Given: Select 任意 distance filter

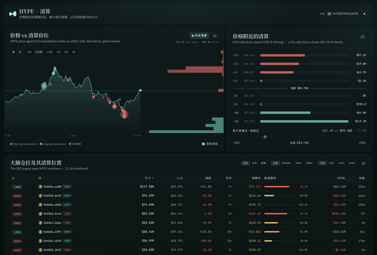Looking at the screenshot, I should point(322,163).
